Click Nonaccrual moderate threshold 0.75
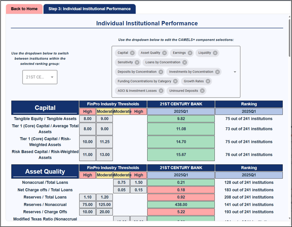Screen dimensions: 292x227 pyautogui.click(x=122, y=182)
